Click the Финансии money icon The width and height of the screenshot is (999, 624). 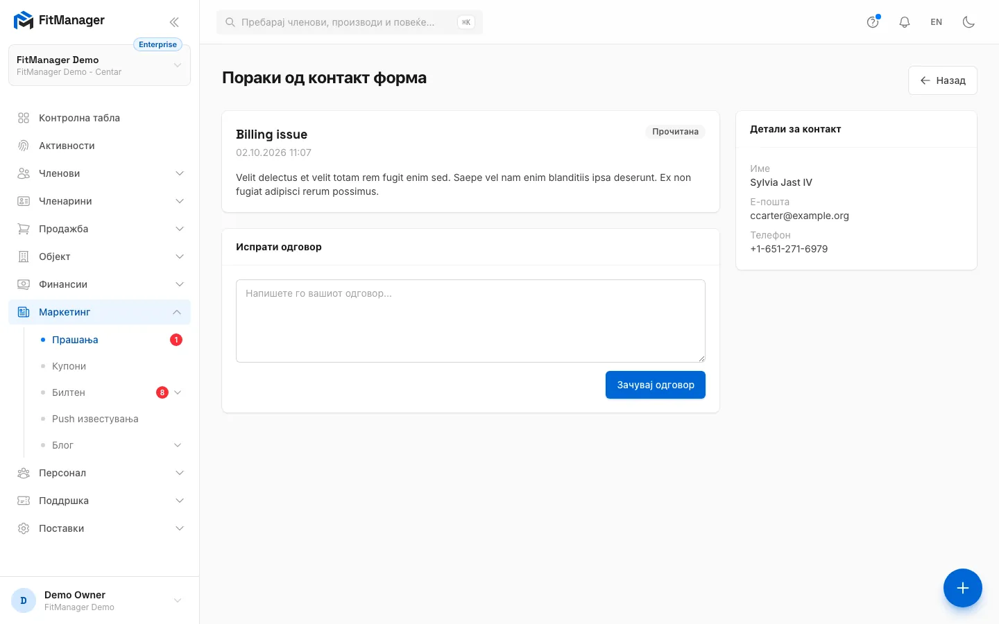point(24,284)
